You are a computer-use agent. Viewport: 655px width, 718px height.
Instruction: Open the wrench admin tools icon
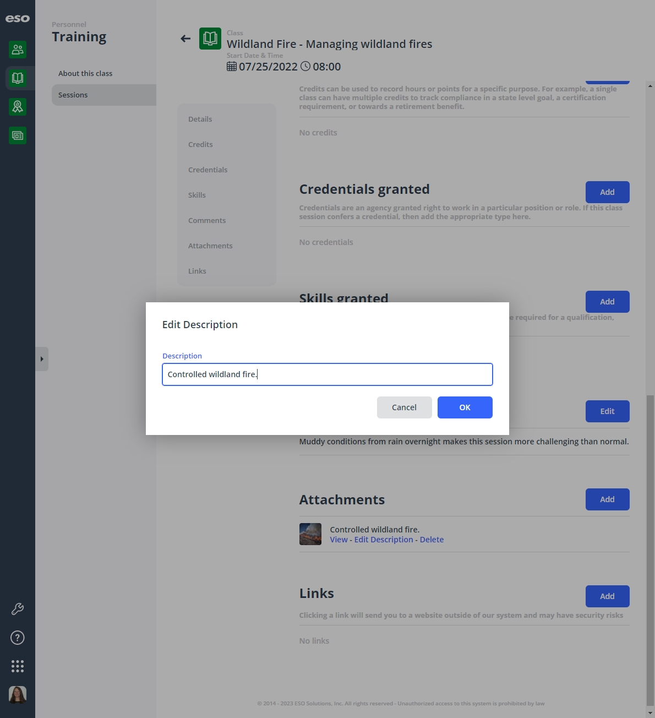point(18,609)
